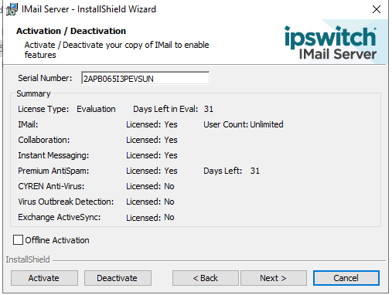Proceed with the Next > button
Viewport: 392px width, 295px height.
[x=274, y=278]
